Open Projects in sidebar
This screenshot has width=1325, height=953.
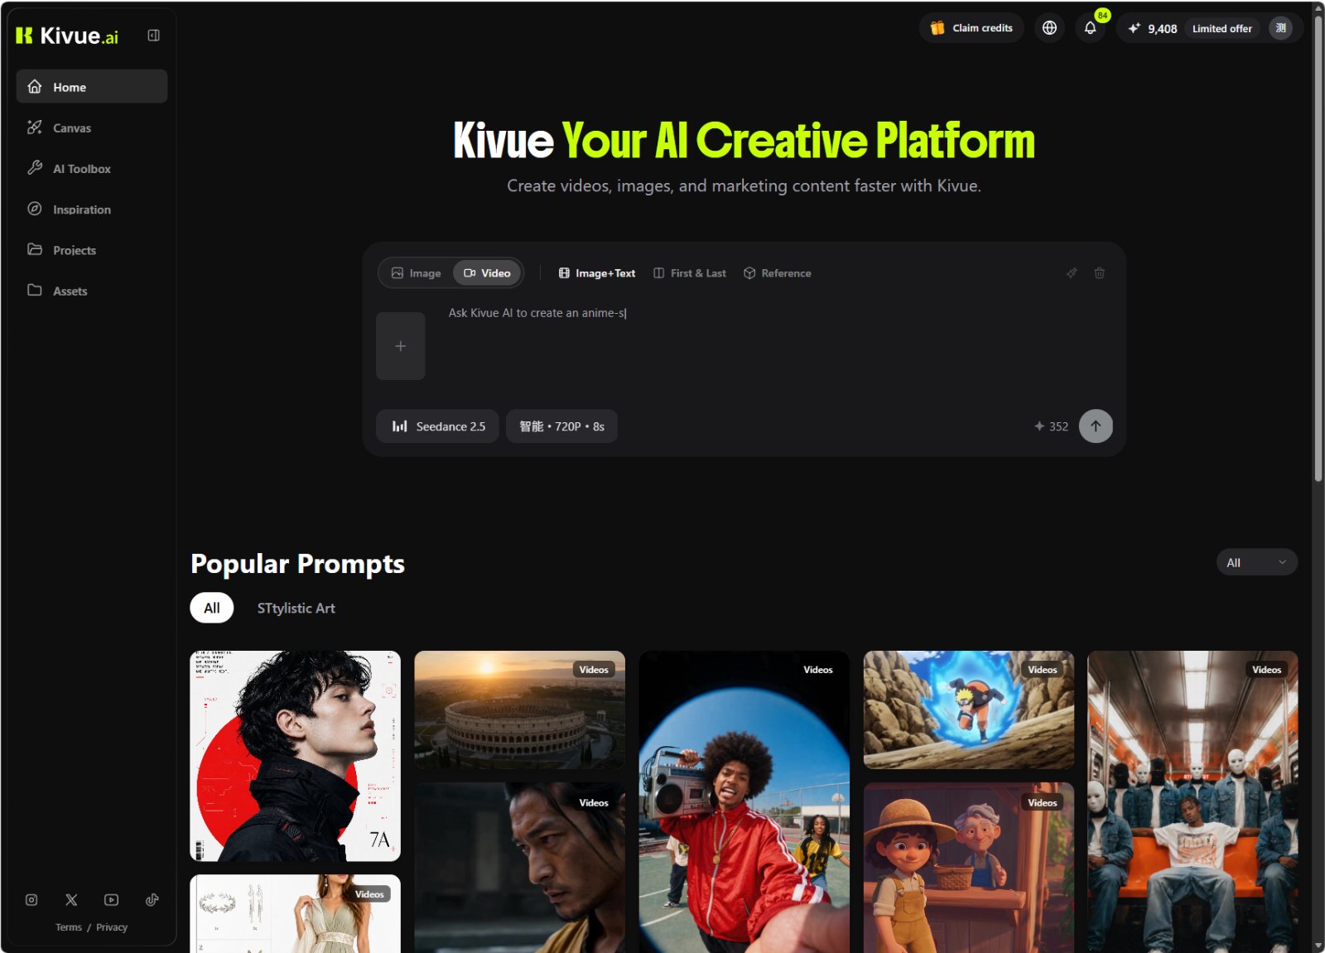(x=92, y=250)
